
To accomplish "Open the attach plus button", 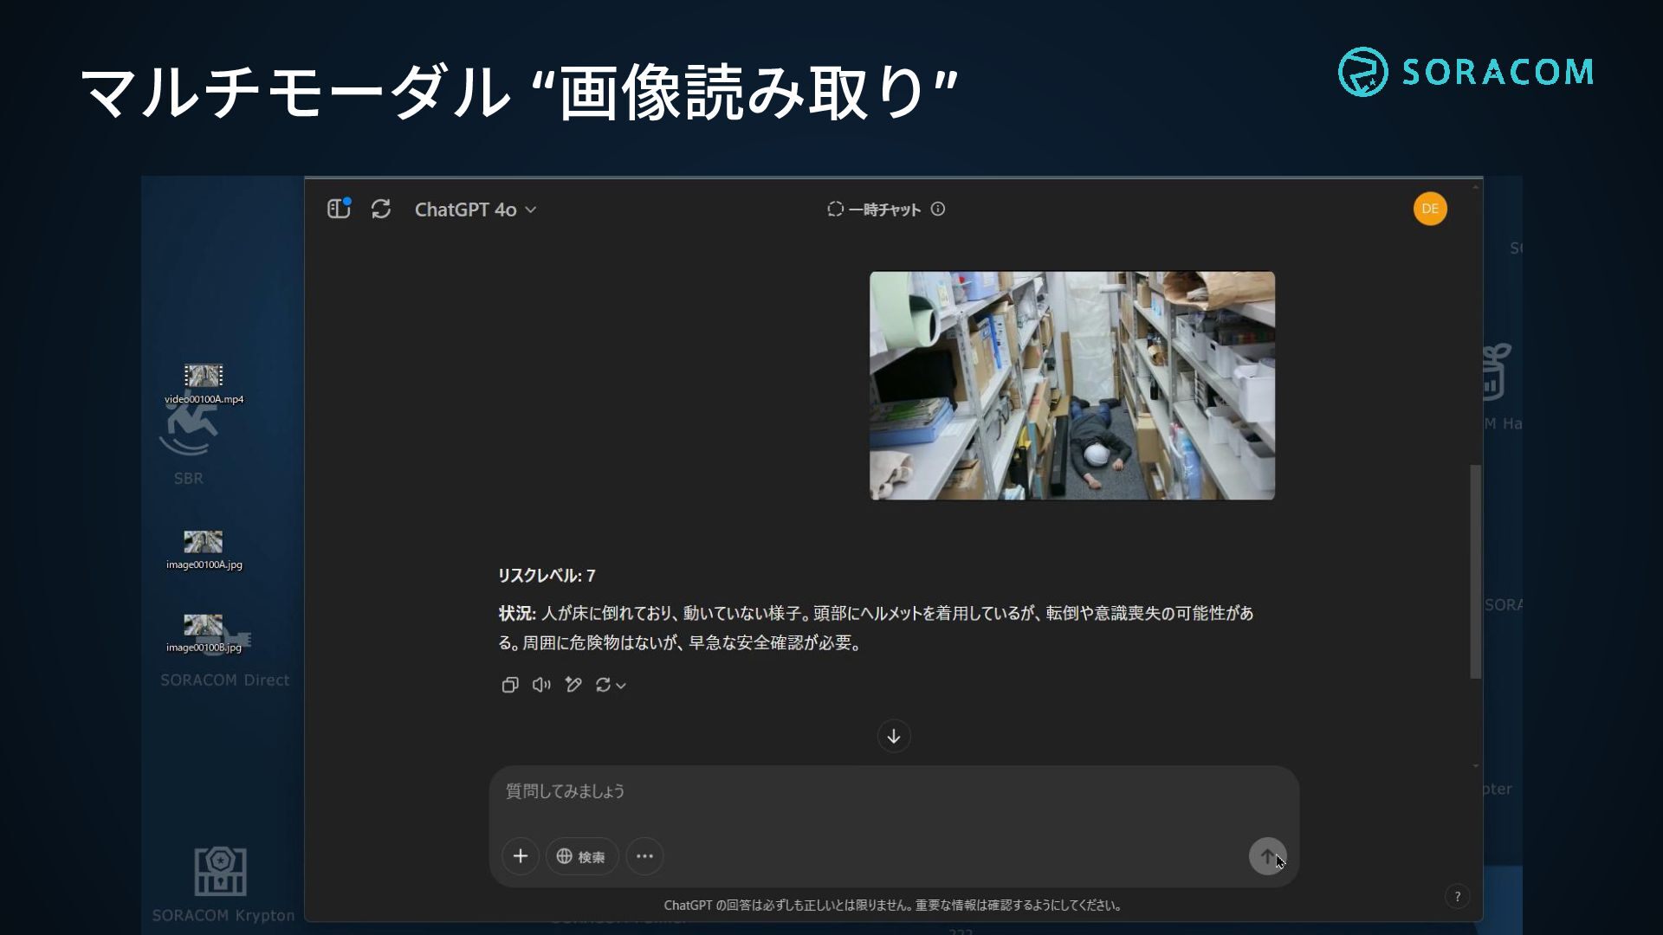I will pos(520,856).
